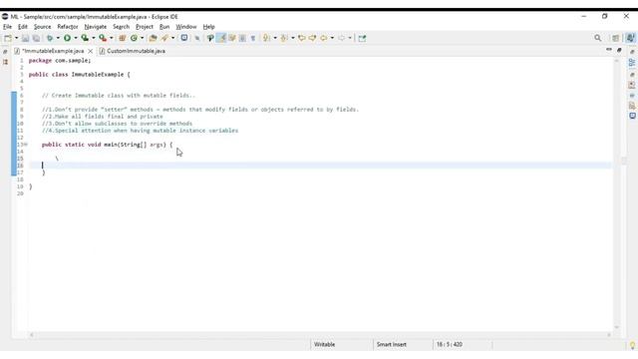This screenshot has width=638, height=359.
Task: Open the Project menu
Action: click(145, 27)
